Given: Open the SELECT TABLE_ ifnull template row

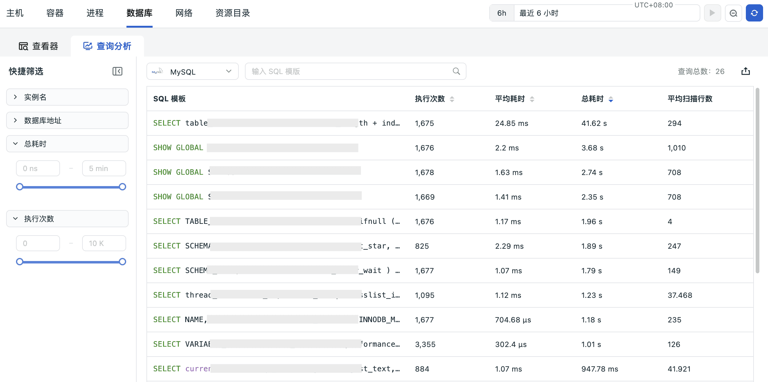Looking at the screenshot, I should click(x=450, y=221).
